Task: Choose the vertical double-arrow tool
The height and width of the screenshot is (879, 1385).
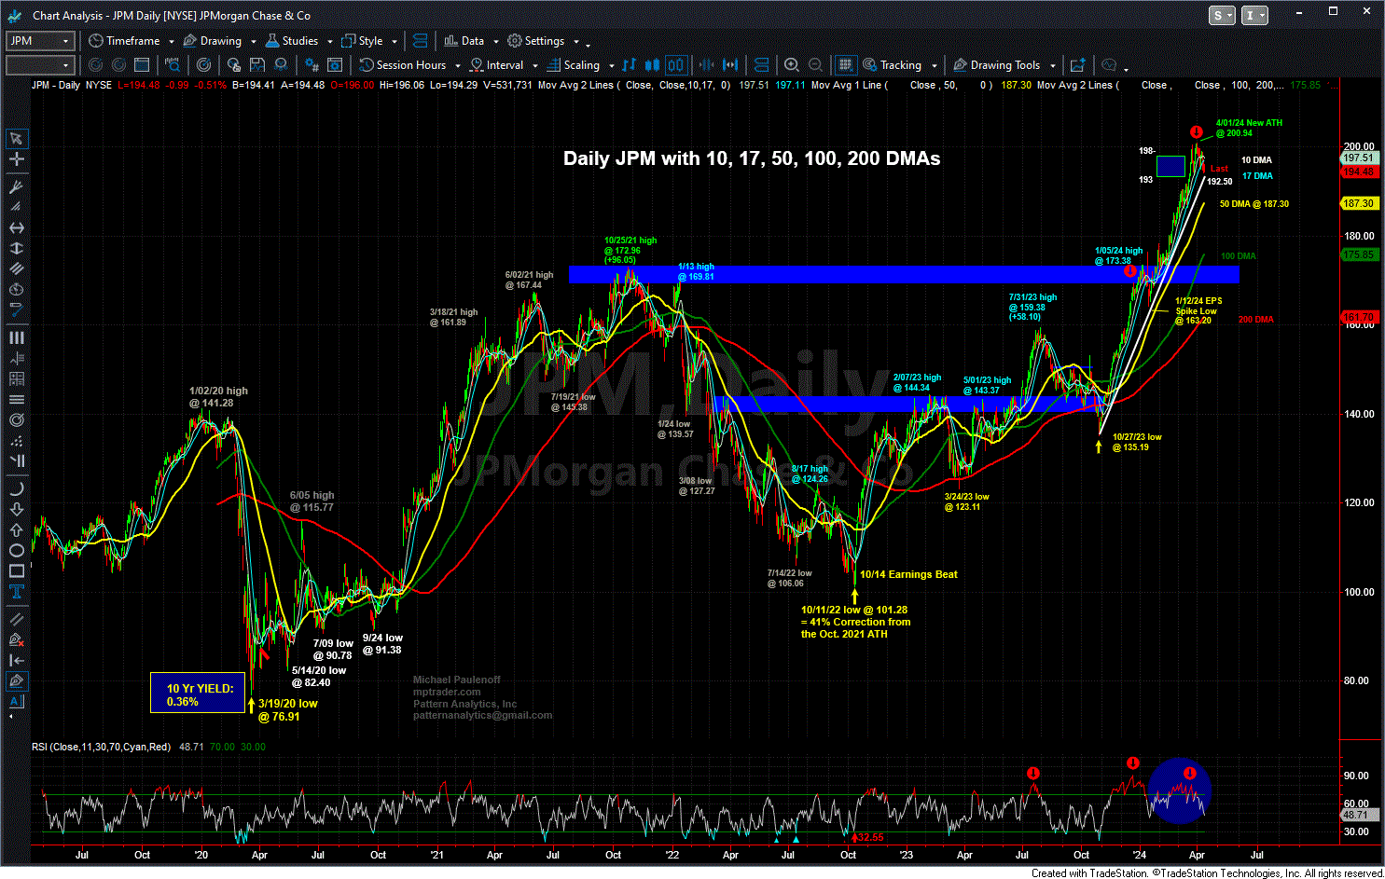Action: (16, 248)
